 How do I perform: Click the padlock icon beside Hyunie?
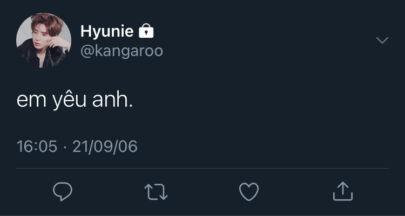146,32
